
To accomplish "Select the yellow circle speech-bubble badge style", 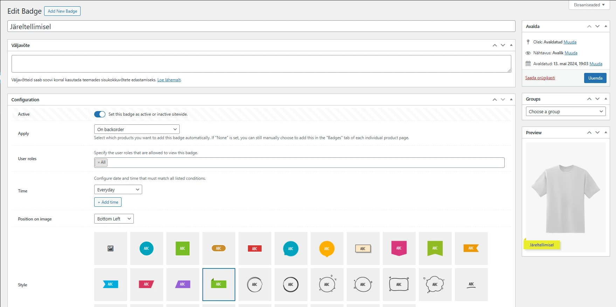I will (x=327, y=248).
